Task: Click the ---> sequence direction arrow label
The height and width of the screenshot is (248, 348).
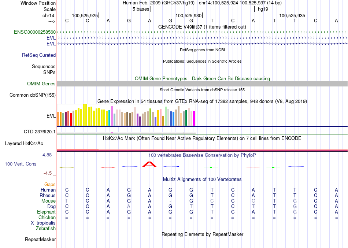Action: (x=52, y=21)
